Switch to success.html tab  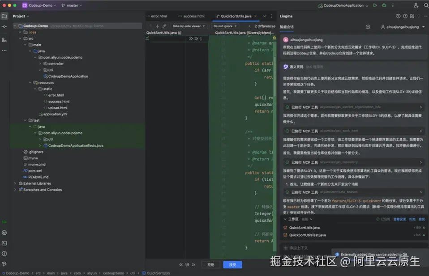click(192, 16)
